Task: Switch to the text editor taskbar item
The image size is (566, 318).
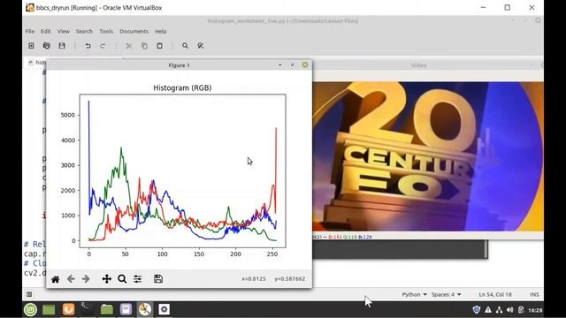Action: point(126,309)
